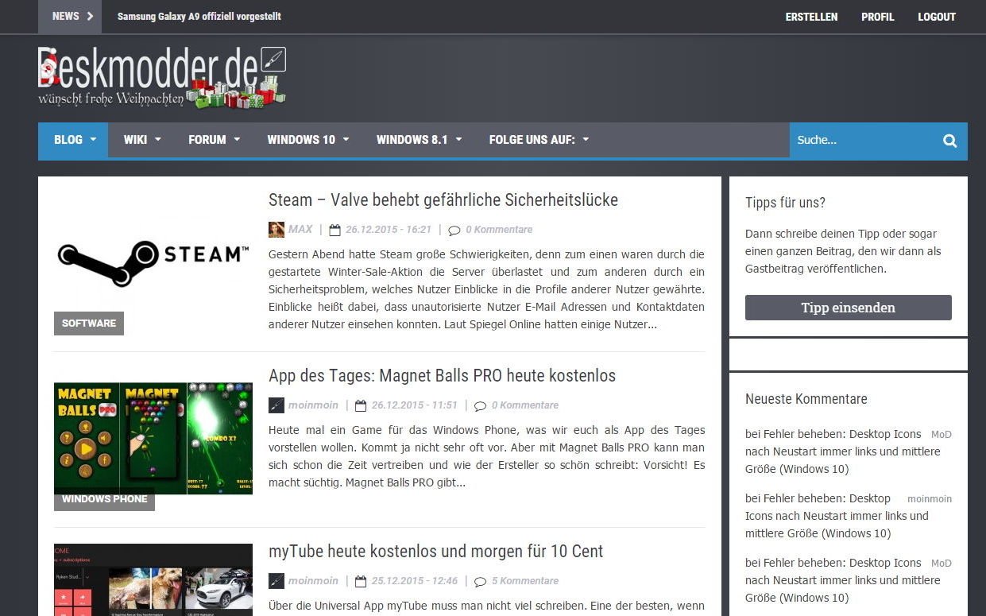Open PROFIL in the top bar
Screen dimensions: 986x616
point(878,17)
